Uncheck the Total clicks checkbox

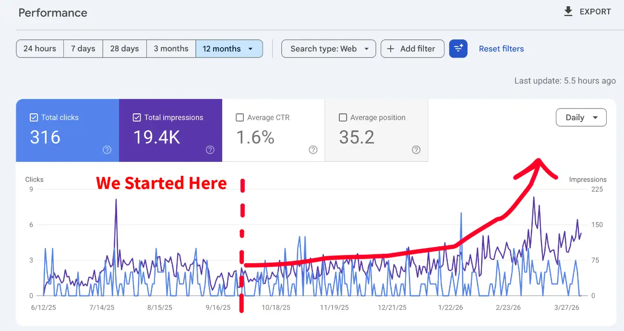pyautogui.click(x=34, y=117)
